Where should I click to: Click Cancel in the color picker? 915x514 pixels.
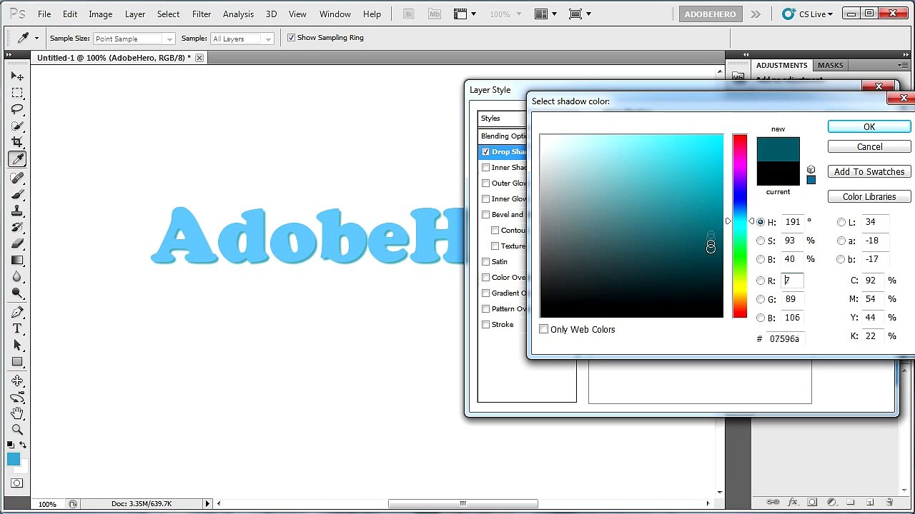click(x=869, y=146)
